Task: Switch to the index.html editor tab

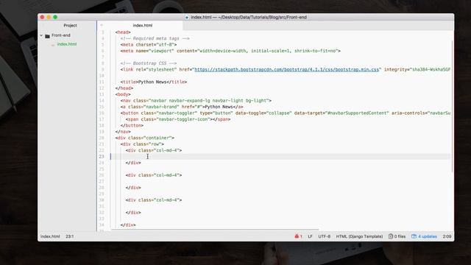Action: (x=142, y=26)
